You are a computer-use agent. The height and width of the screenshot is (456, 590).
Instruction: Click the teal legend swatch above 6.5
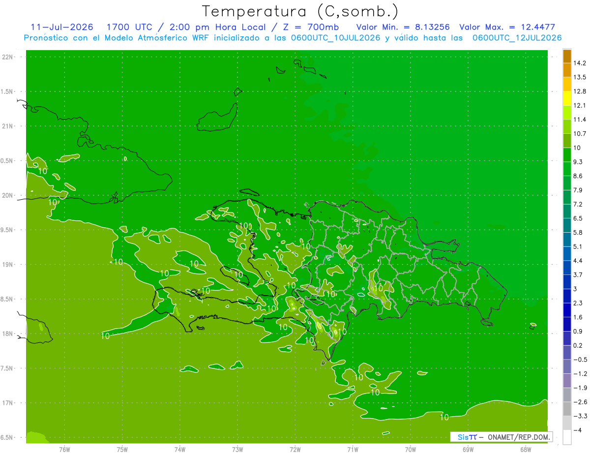click(567, 211)
